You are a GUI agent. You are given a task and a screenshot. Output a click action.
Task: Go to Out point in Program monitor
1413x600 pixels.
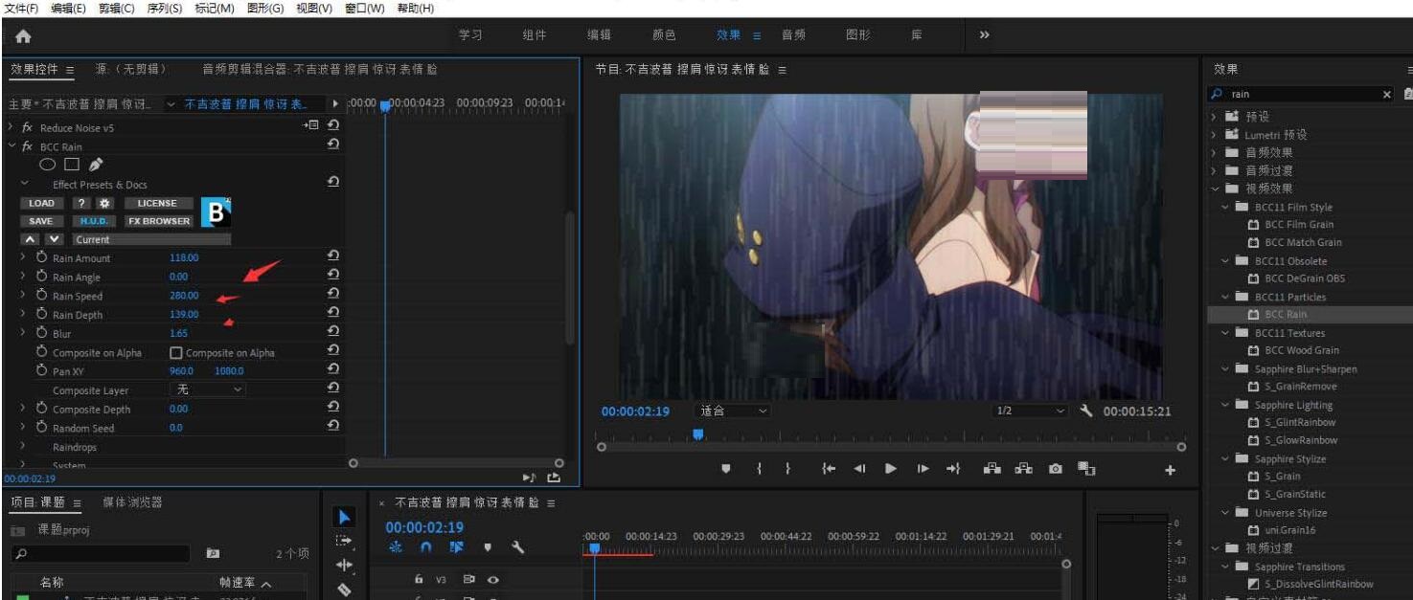(953, 469)
